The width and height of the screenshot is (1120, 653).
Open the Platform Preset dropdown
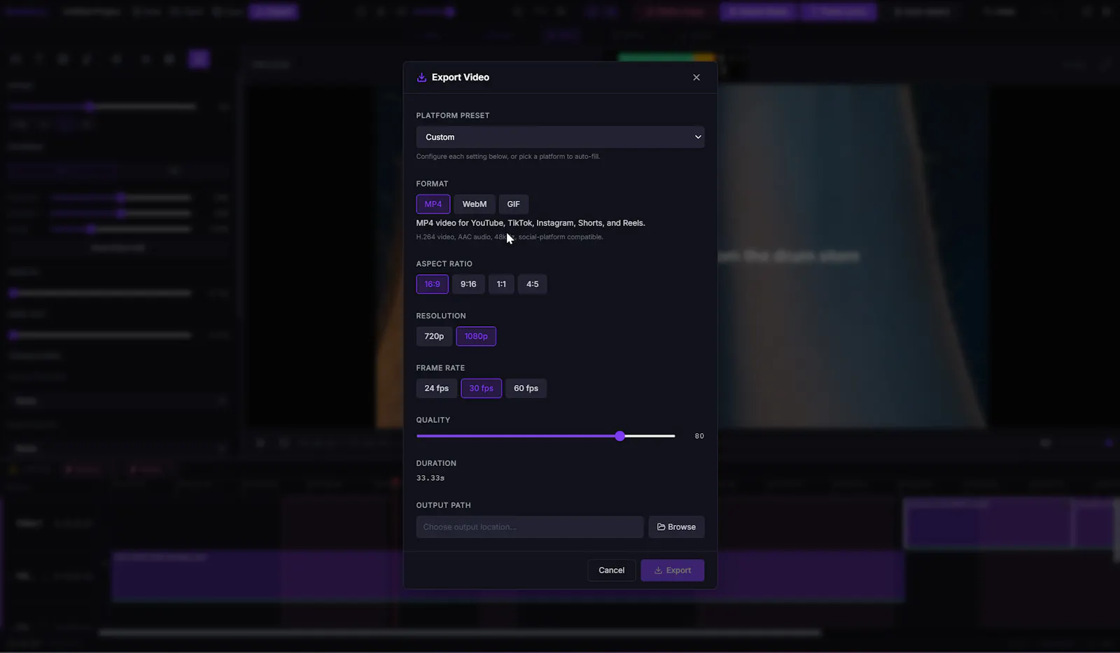point(560,137)
